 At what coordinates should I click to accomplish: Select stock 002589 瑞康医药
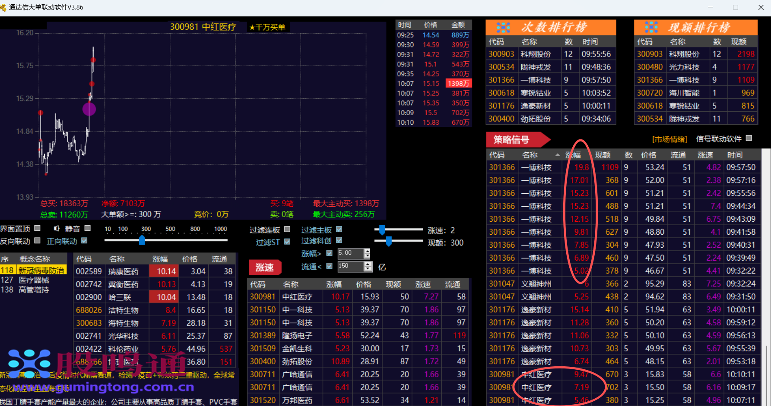(155, 271)
